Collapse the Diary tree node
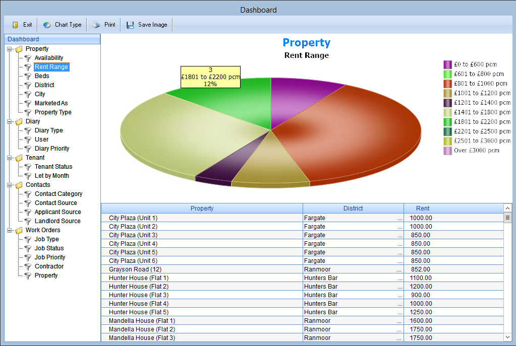This screenshot has height=346, width=516. point(9,121)
